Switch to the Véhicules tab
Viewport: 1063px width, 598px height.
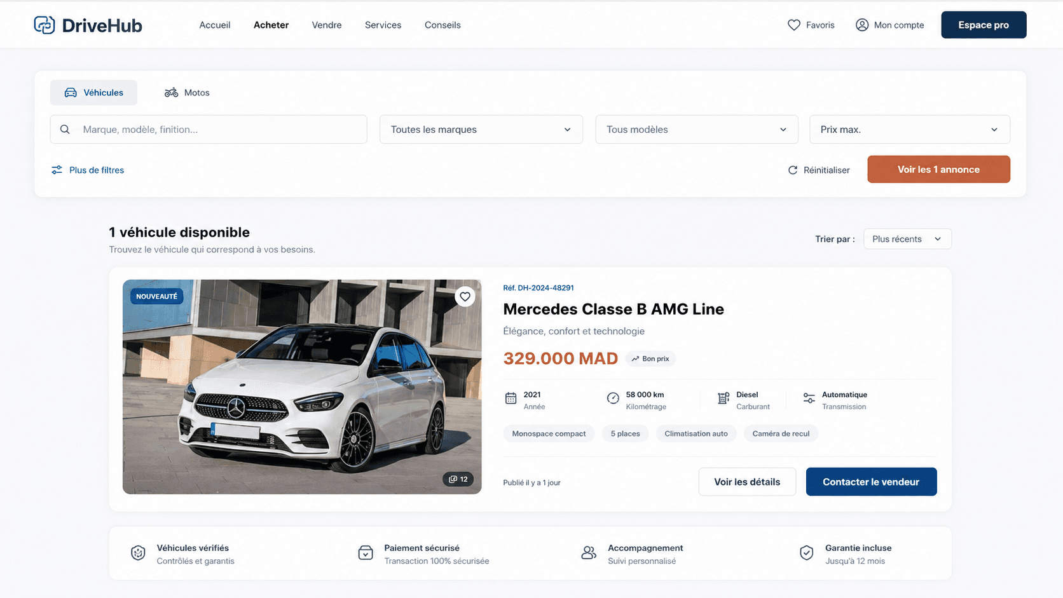pos(93,93)
